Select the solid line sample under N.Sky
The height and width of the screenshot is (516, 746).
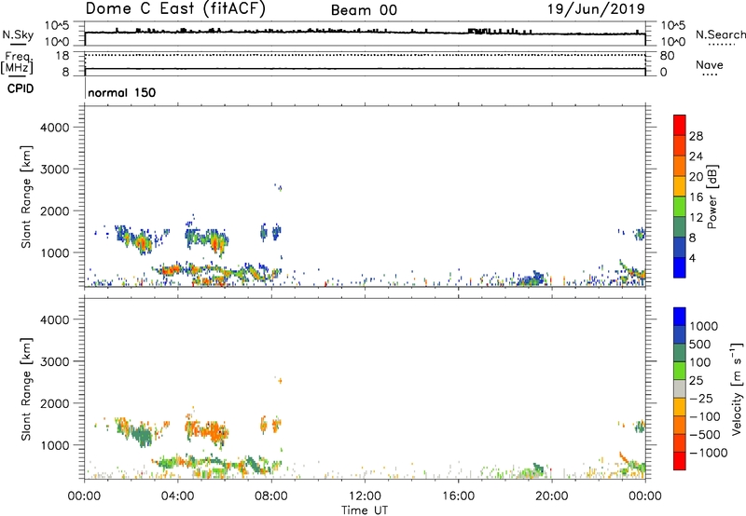(18, 44)
